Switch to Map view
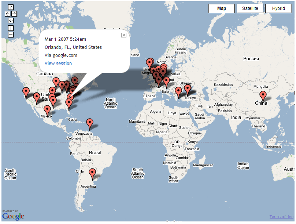This screenshot has height=224, width=296. [x=221, y=8]
